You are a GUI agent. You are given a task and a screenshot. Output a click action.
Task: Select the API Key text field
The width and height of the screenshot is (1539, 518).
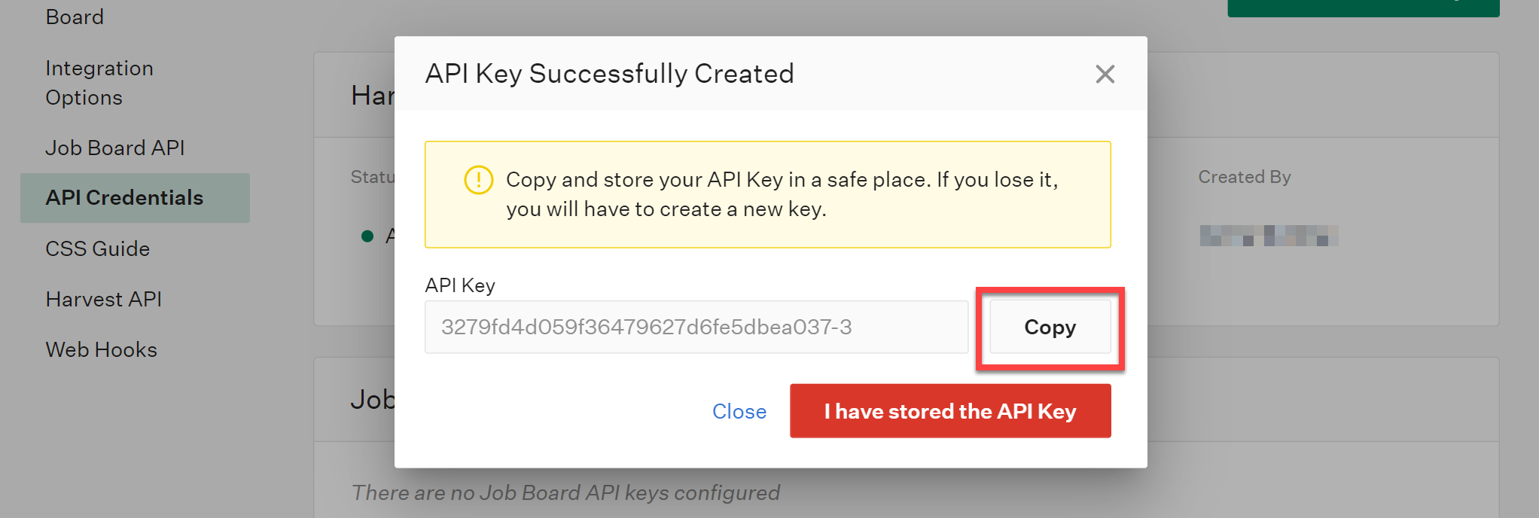pos(696,327)
